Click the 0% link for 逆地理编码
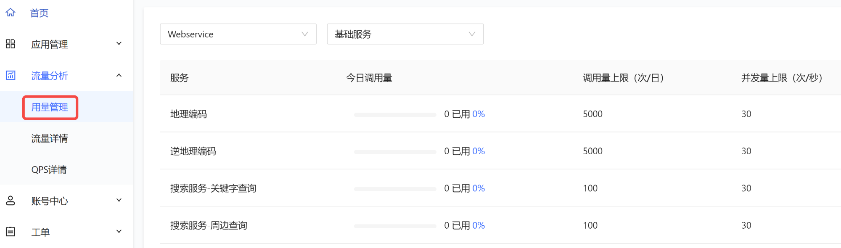 (479, 151)
